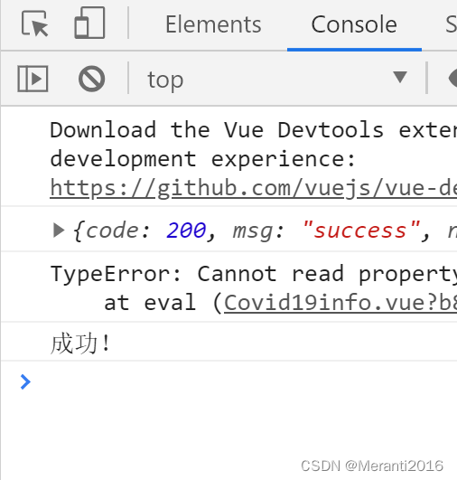
Task: Switch to the Elements tab
Action: coord(213,24)
